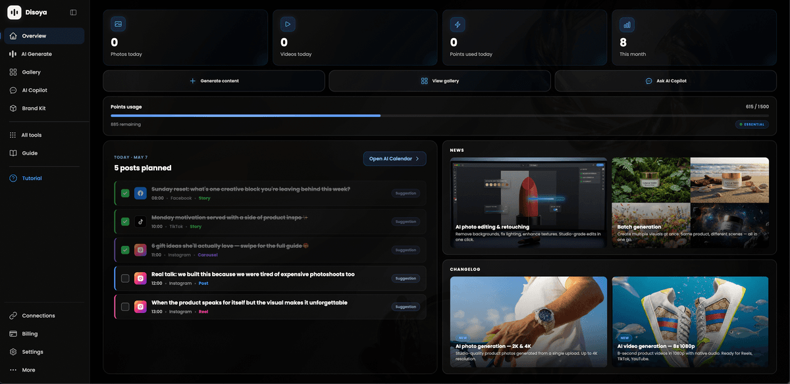
Task: Click the Settings gear icon
Action: coord(13,352)
